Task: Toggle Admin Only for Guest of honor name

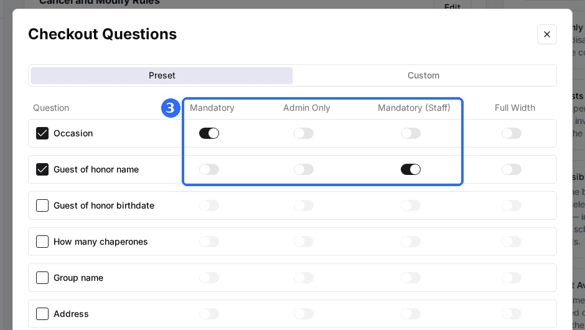Action: click(x=304, y=169)
